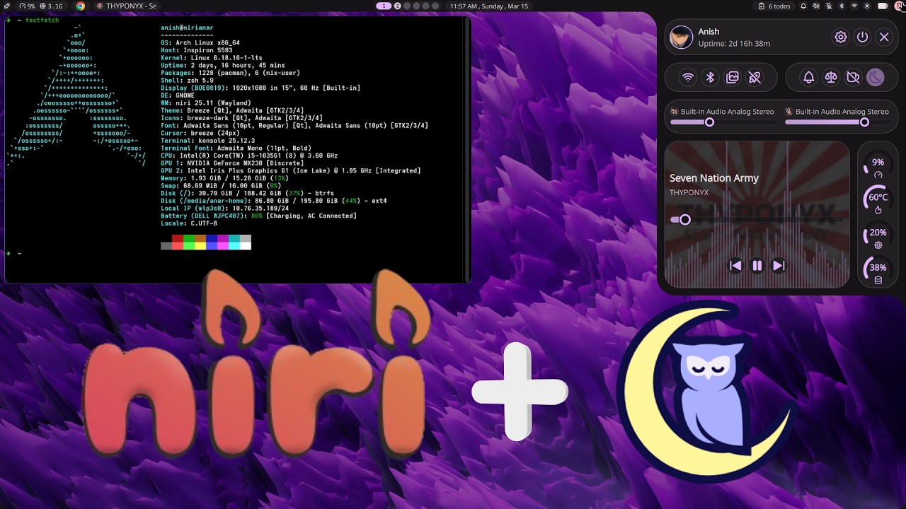Skip to the previous track

tap(735, 266)
